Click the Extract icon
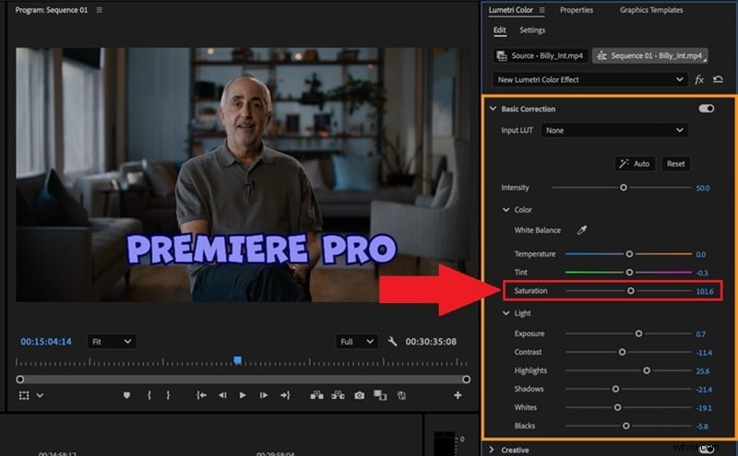This screenshot has width=738, height=456. (338, 395)
